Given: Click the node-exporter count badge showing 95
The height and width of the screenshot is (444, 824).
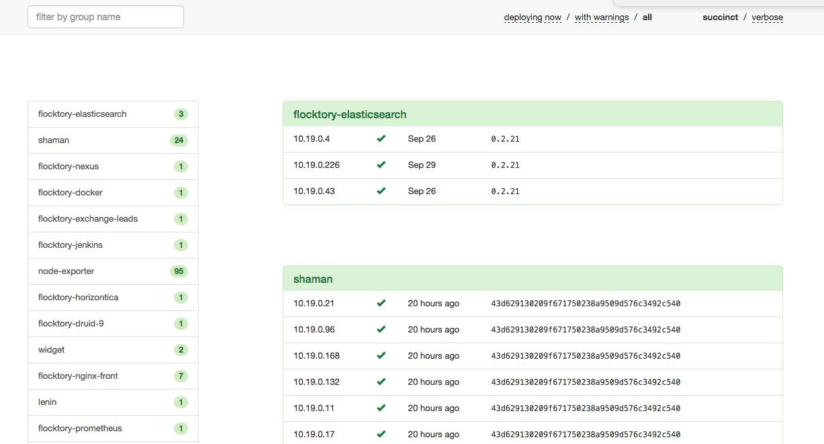Looking at the screenshot, I should [x=179, y=271].
